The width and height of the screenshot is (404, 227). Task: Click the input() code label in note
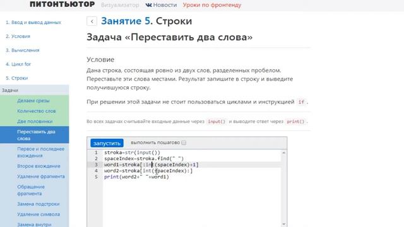[x=217, y=122]
